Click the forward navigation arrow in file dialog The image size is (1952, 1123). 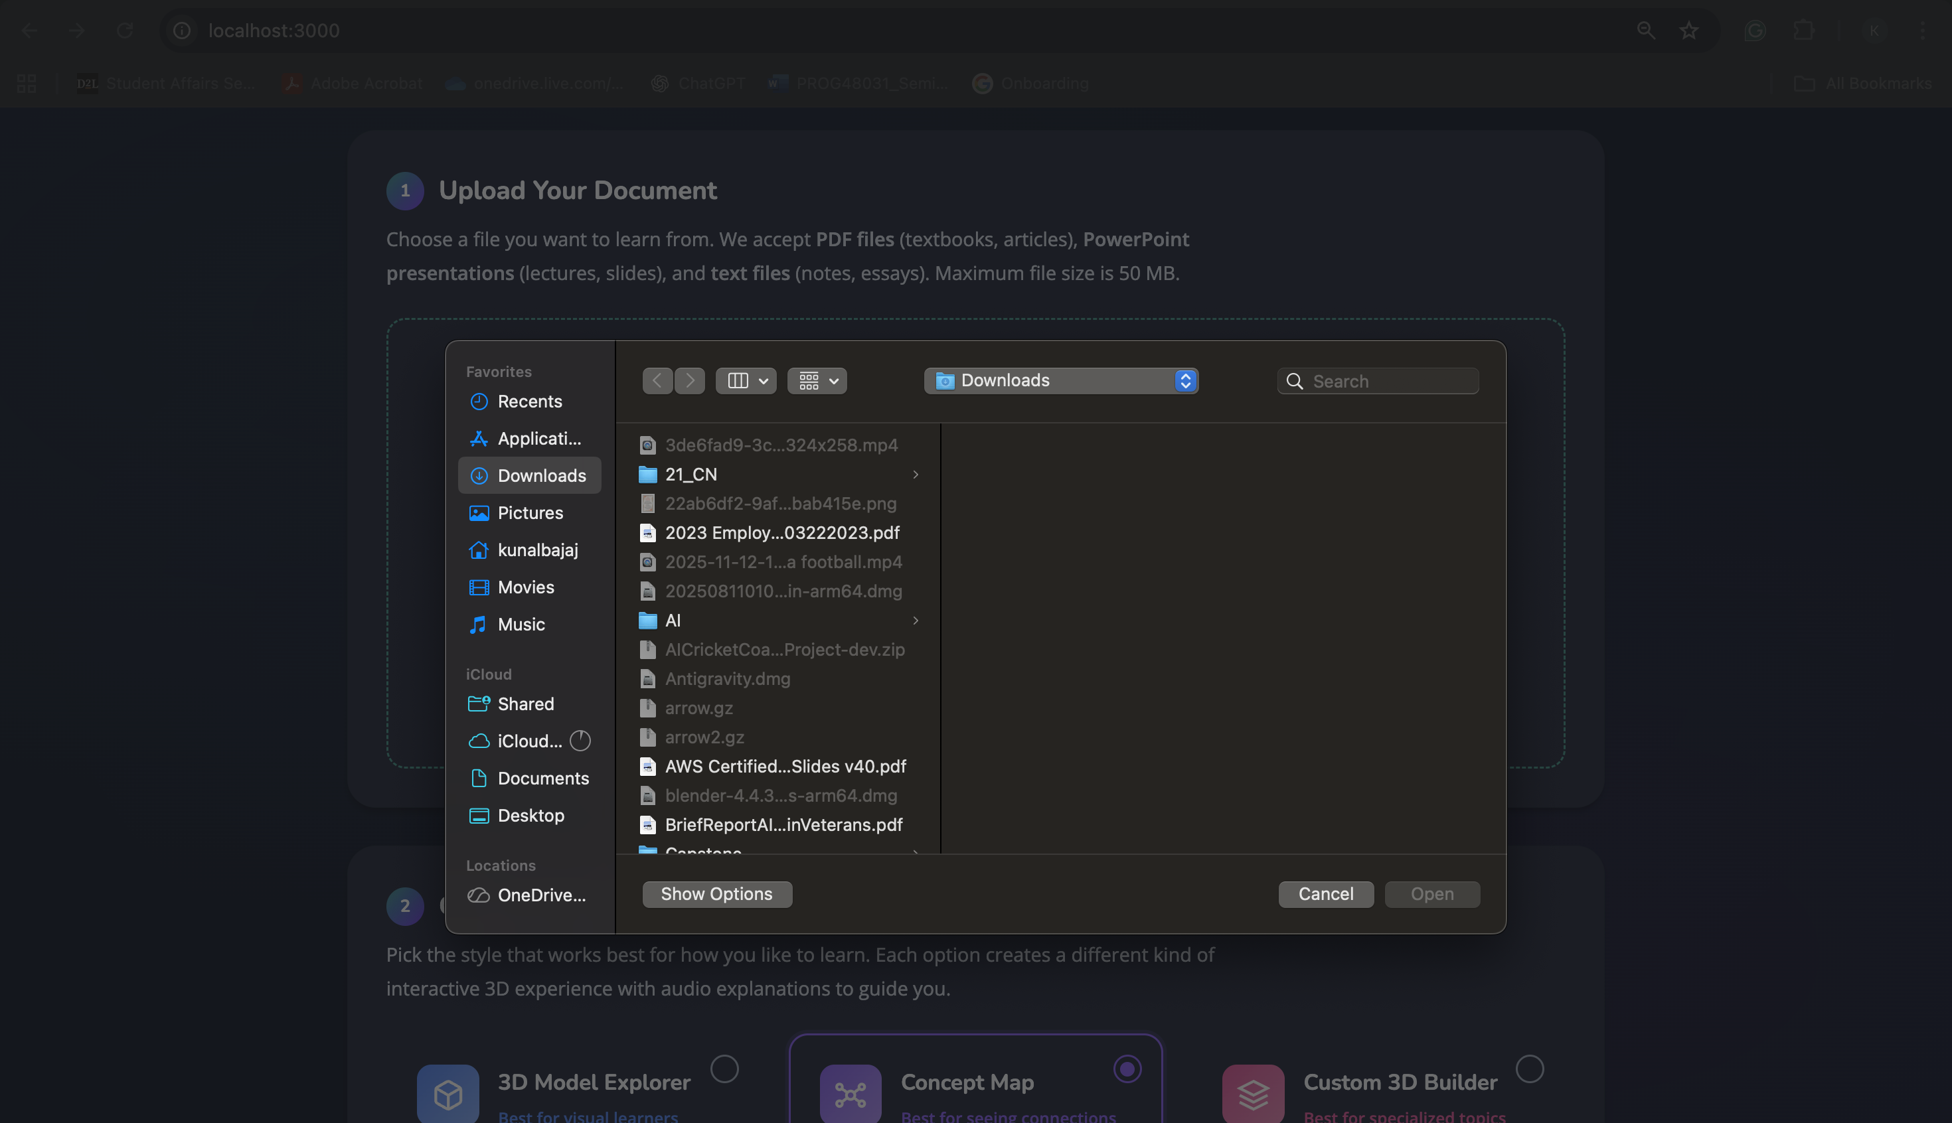point(690,381)
